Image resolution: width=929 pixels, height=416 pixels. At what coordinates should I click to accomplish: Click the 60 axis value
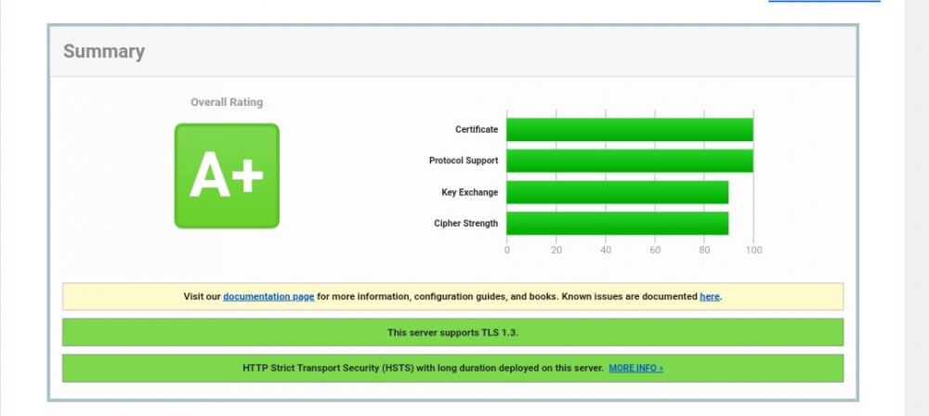(655, 250)
